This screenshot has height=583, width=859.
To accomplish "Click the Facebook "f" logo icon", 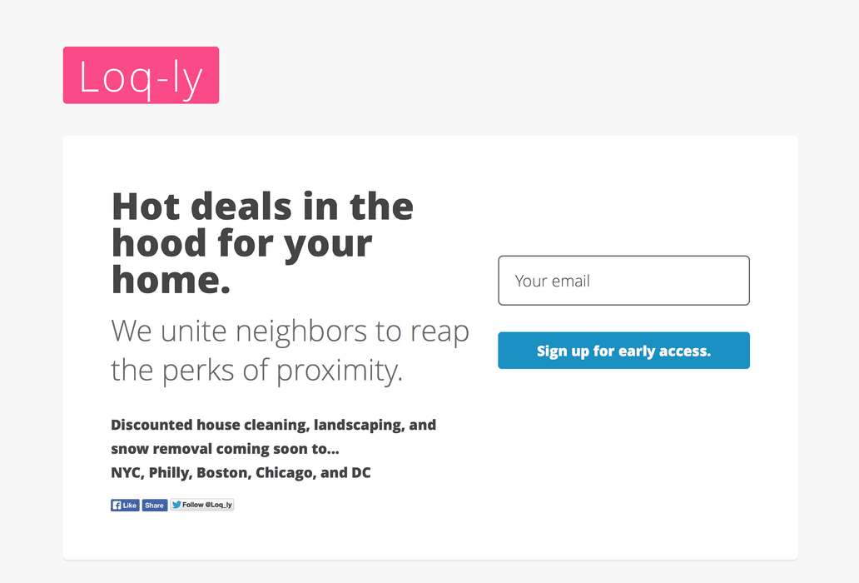I will click(x=117, y=505).
